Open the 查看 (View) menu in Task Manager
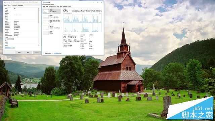 (52, 4)
